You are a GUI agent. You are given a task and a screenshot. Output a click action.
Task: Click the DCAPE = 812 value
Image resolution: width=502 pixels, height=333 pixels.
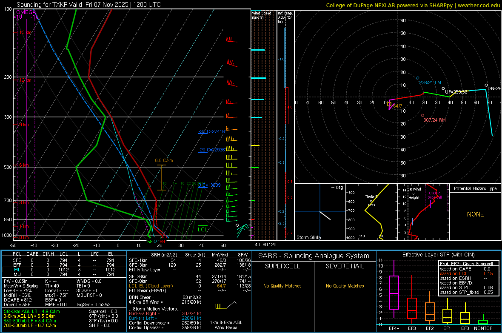pyautogui.click(x=17, y=300)
